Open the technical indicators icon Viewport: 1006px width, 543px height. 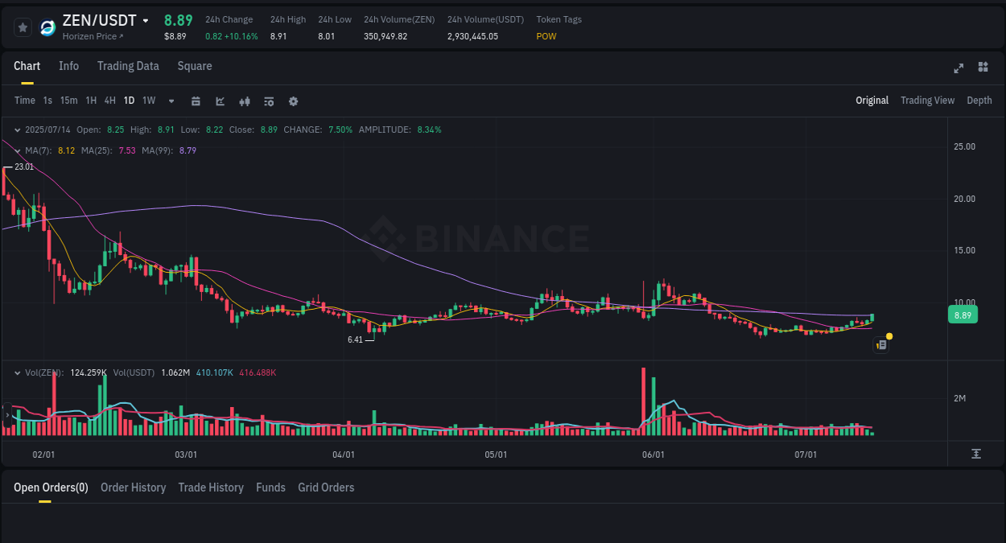point(244,101)
